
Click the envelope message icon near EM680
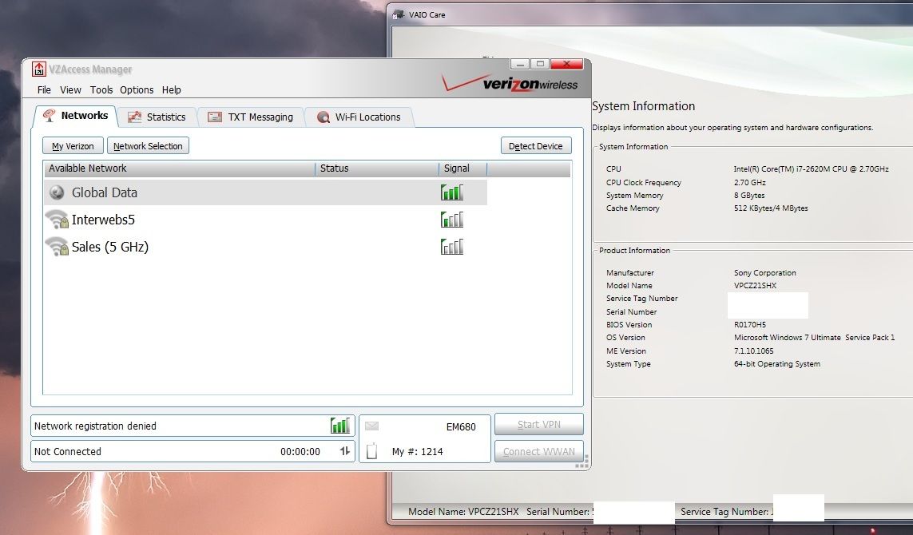click(371, 426)
